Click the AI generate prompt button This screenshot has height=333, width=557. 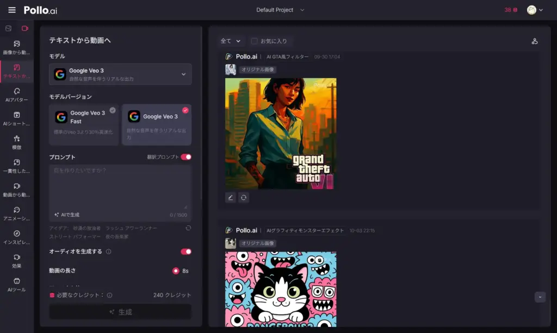[67, 215]
